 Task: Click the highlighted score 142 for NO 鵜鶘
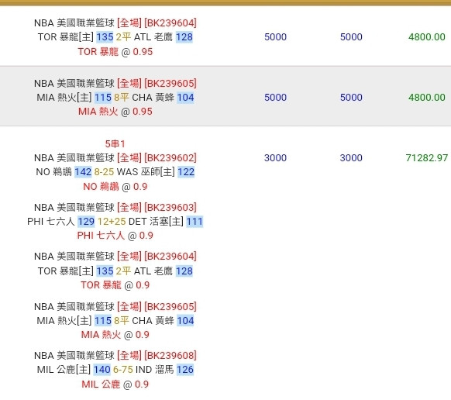pos(83,172)
